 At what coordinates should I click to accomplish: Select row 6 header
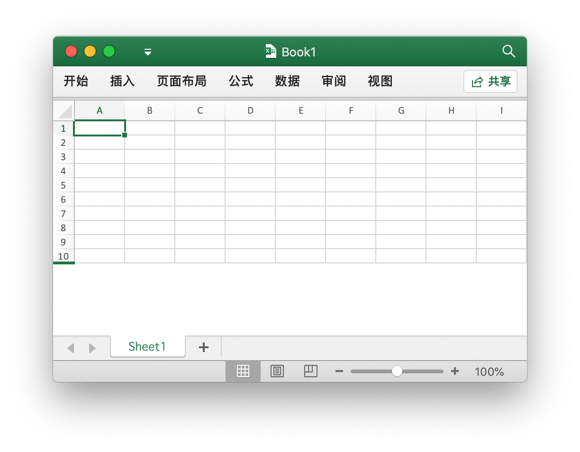pyautogui.click(x=63, y=199)
